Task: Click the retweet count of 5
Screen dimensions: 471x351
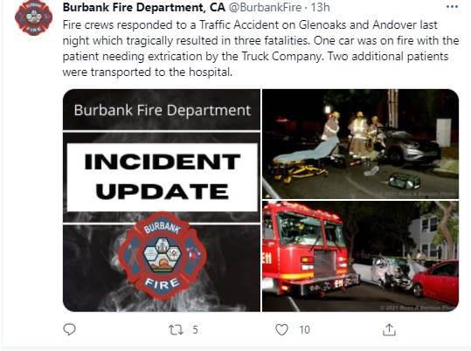Action: pos(195,330)
